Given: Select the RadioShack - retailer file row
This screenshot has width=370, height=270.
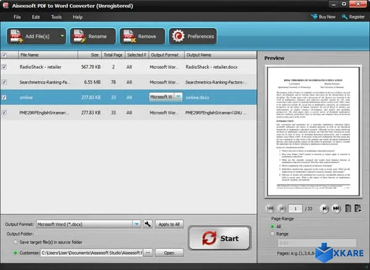Looking at the screenshot, I should click(128, 67).
